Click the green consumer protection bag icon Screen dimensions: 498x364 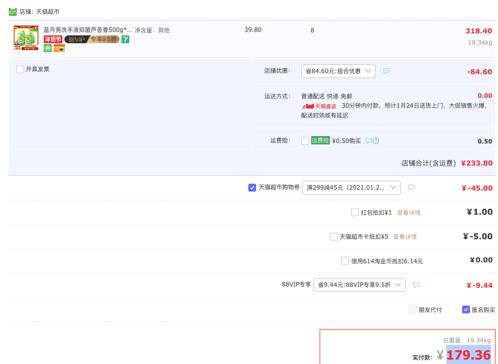[x=48, y=48]
